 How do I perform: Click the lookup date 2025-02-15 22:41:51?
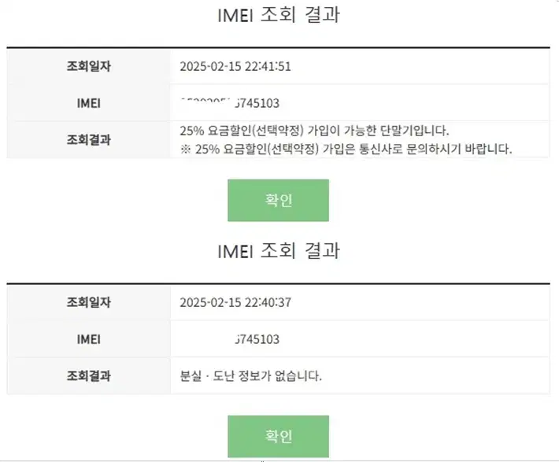[235, 67]
